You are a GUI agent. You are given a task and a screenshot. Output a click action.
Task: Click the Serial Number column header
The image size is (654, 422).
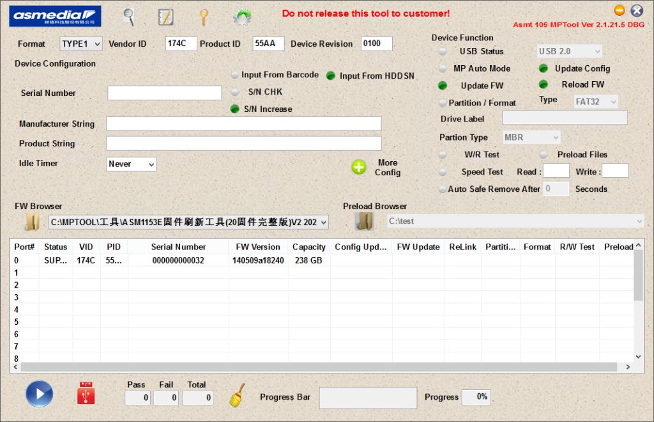[178, 247]
